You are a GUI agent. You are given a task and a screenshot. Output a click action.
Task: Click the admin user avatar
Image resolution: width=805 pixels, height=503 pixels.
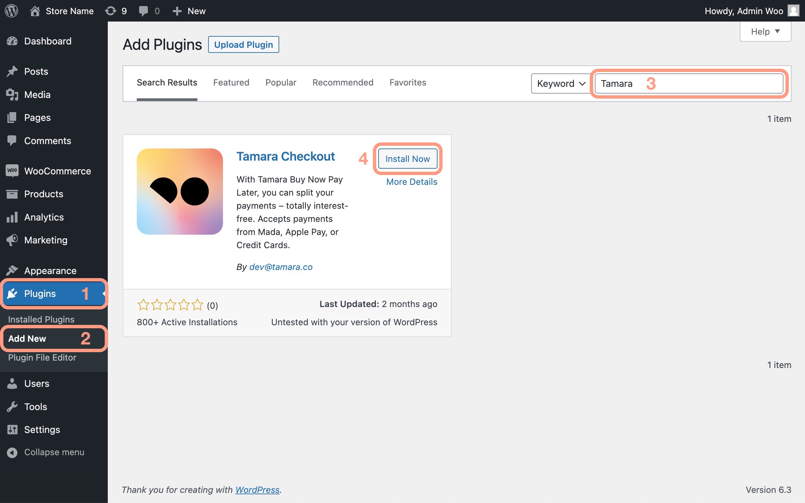coord(794,11)
